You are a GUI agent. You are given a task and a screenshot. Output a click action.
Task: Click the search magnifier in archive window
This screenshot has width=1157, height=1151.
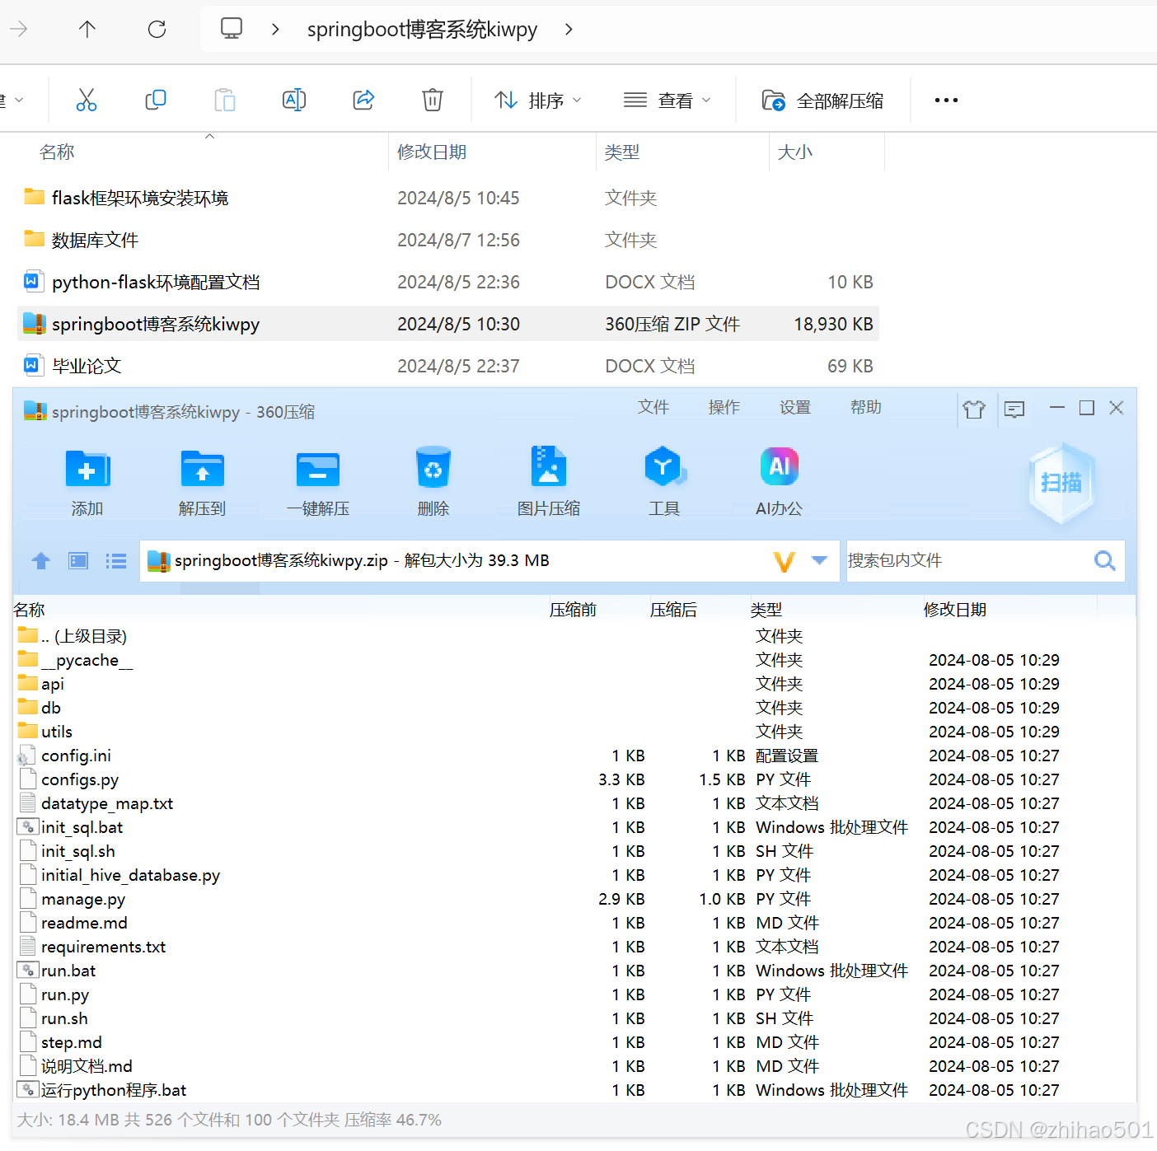[1104, 560]
